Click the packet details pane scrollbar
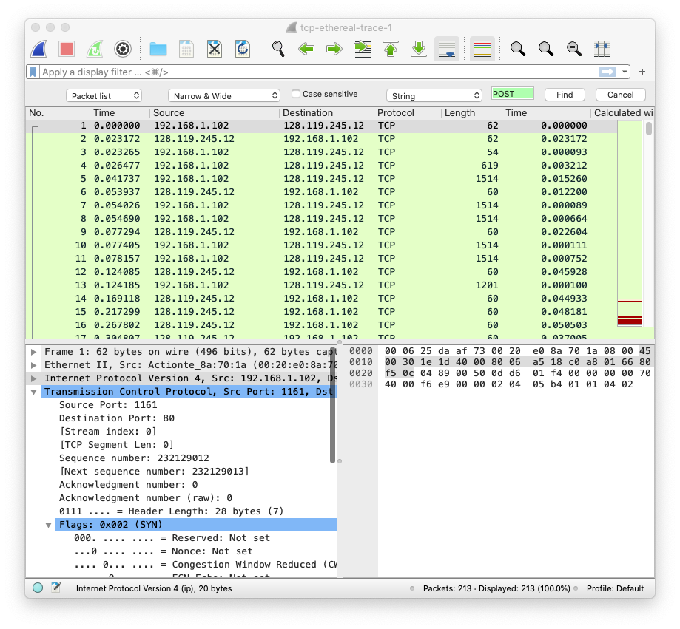Viewport: 680px width, 629px height. (333, 405)
